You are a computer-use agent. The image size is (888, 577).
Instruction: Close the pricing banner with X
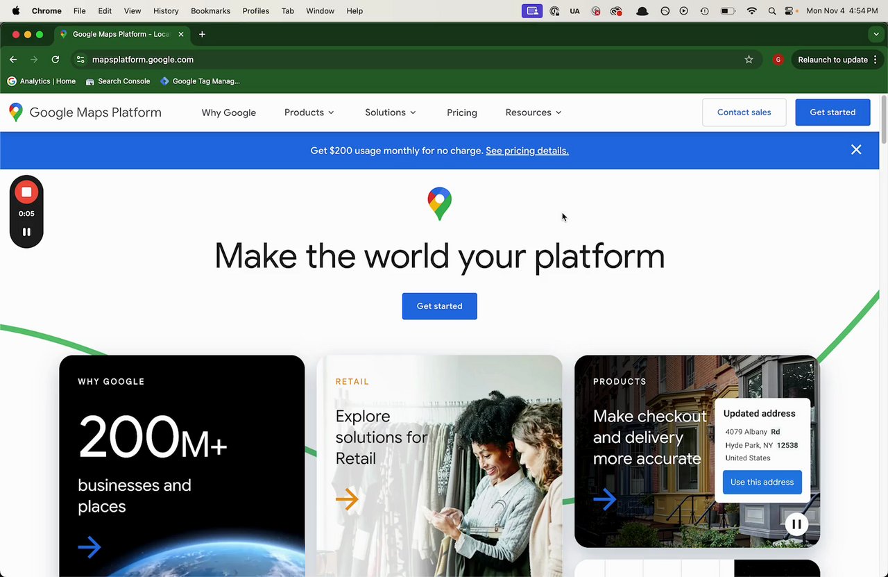coord(856,150)
